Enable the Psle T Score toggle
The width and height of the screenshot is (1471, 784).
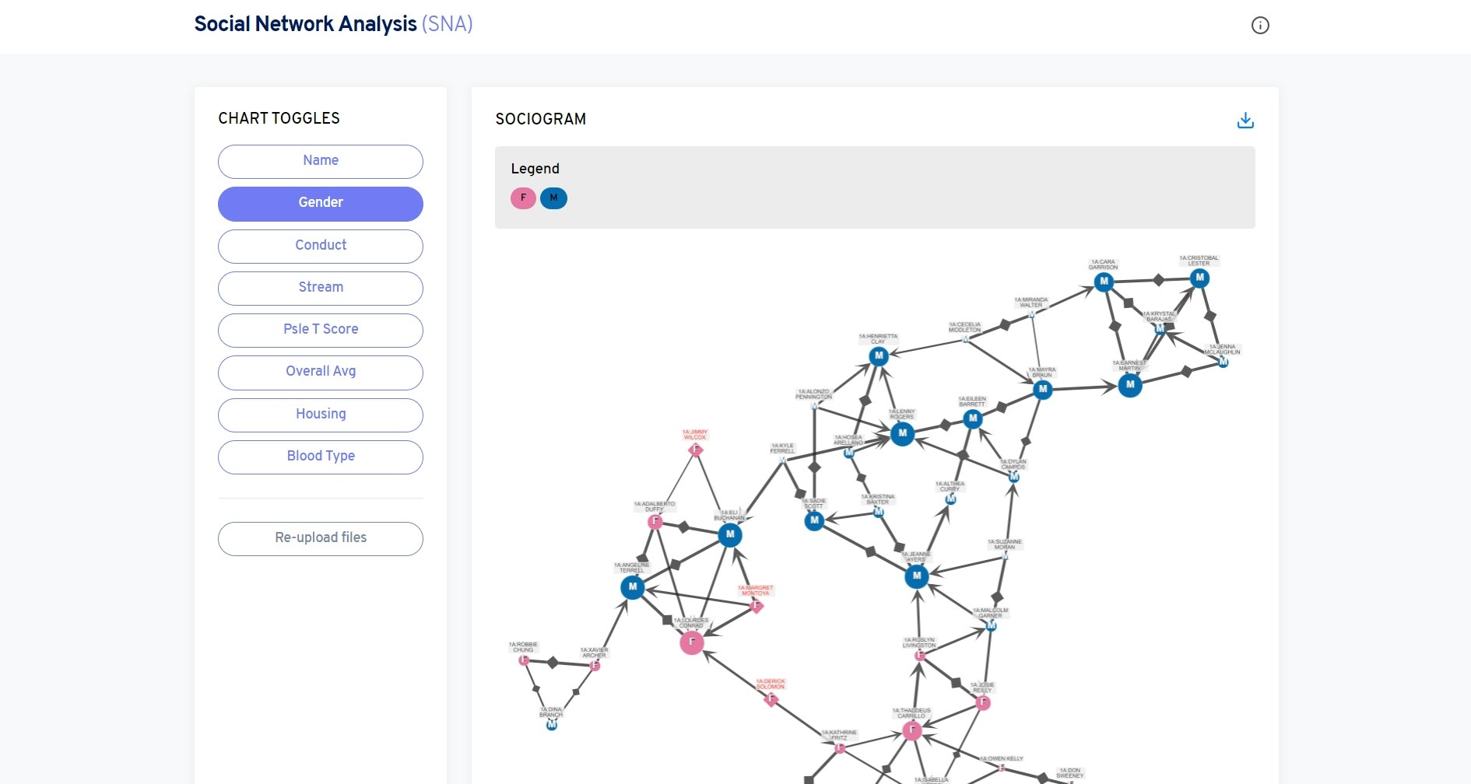320,330
